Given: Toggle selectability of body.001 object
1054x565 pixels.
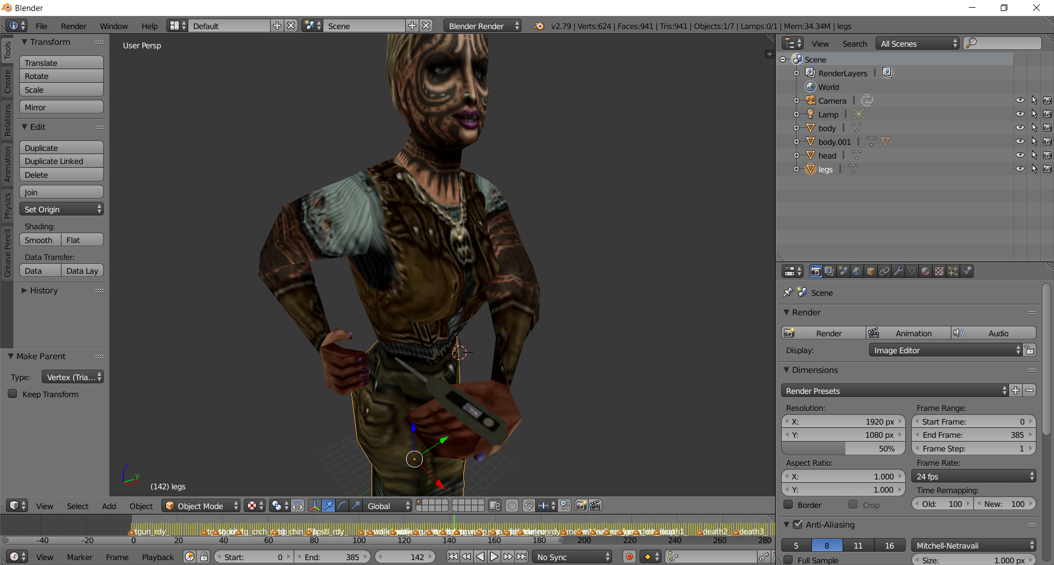Looking at the screenshot, I should click(x=1034, y=142).
